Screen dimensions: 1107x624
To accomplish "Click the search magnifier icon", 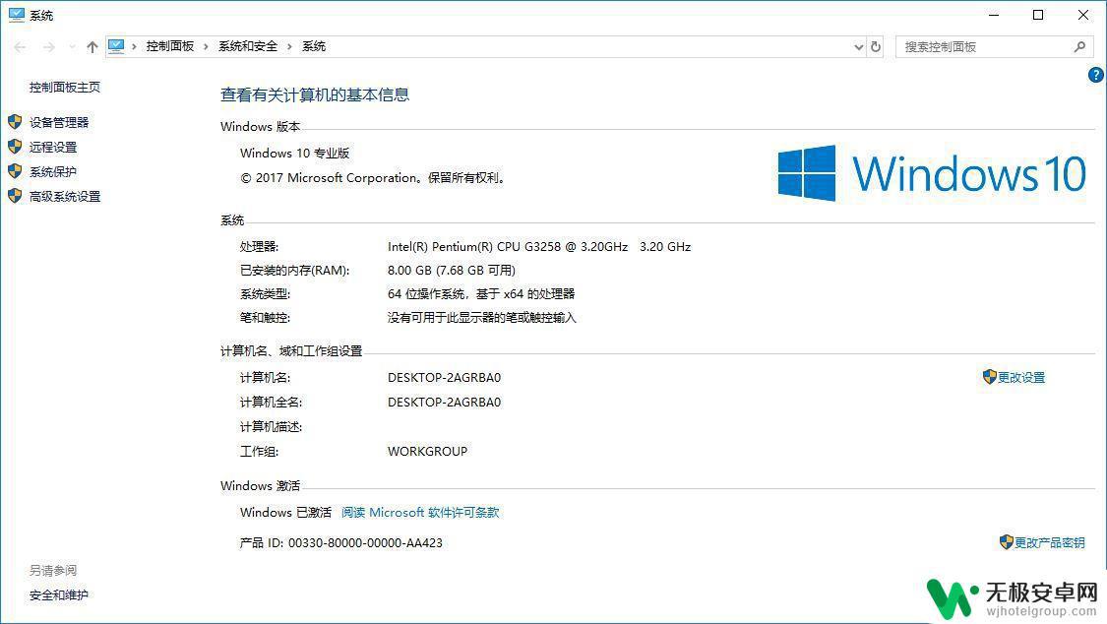I will [x=1079, y=46].
